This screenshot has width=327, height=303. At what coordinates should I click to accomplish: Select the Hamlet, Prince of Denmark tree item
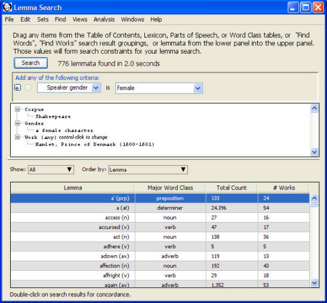coord(95,144)
